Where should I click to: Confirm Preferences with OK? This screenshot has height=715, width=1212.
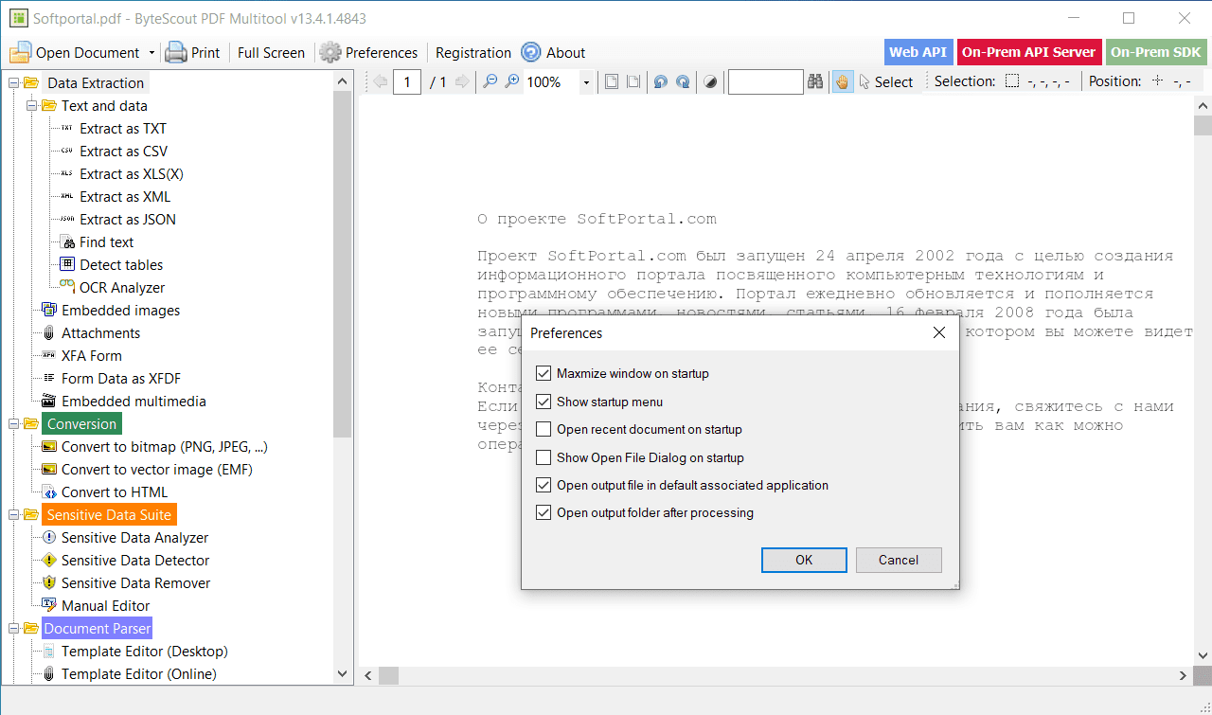point(804,560)
